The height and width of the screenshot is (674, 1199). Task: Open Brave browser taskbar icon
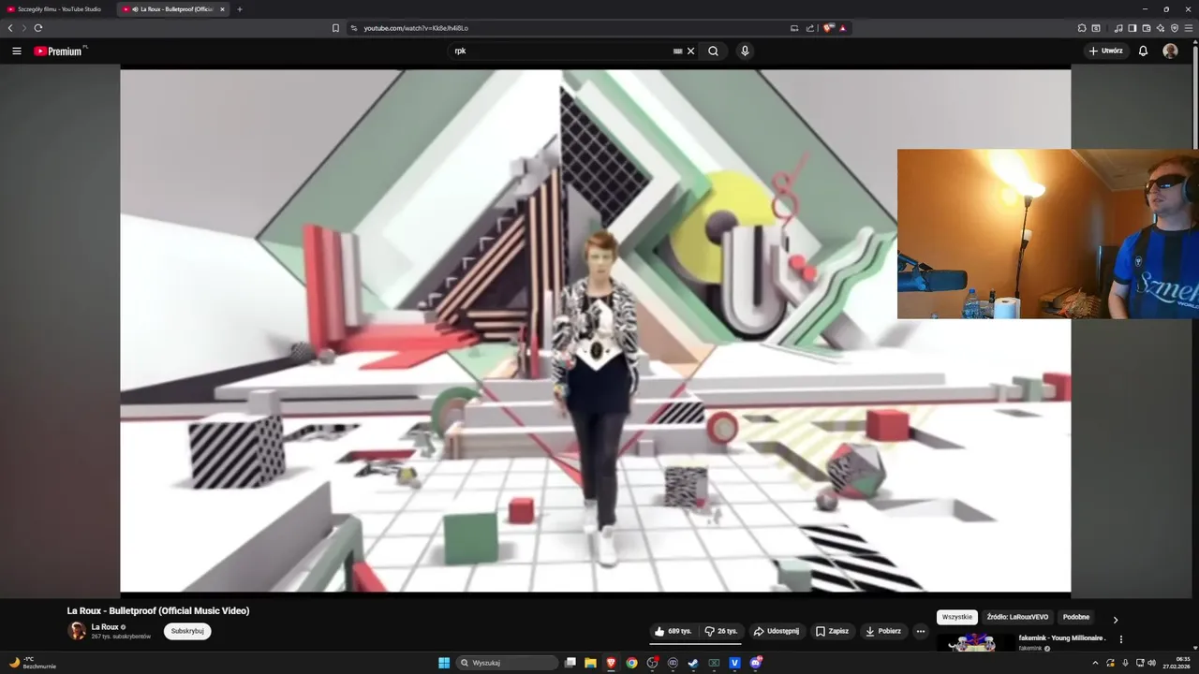[x=611, y=663]
